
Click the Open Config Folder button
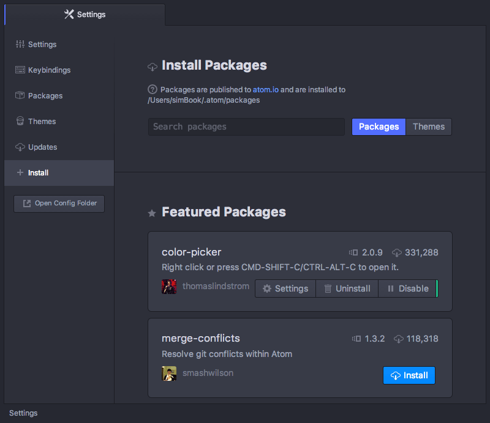click(x=59, y=204)
